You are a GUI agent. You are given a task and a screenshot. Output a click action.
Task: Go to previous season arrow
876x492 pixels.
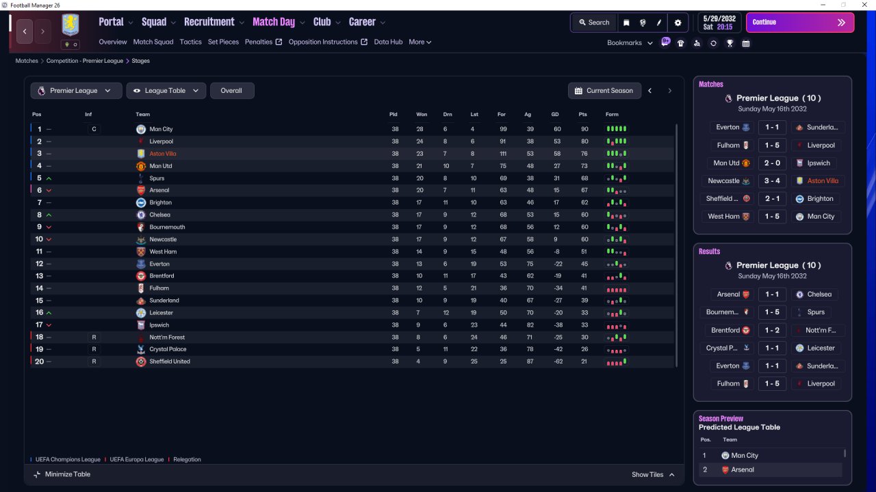pyautogui.click(x=650, y=91)
